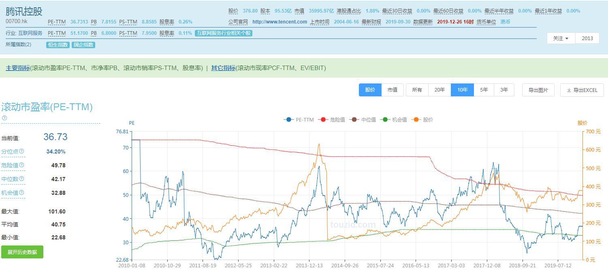608x273 pixels.
Task: Select the 10年 time range
Action: pyautogui.click(x=462, y=90)
